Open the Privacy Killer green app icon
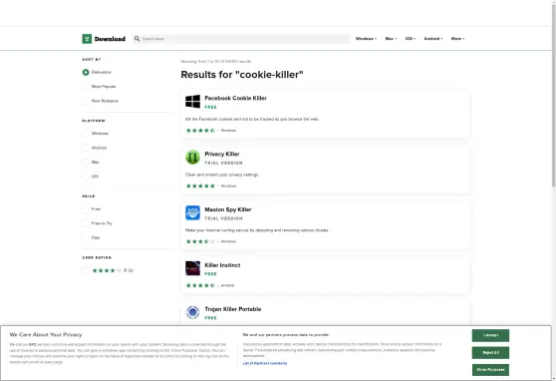The image size is (556, 381). 192,158
